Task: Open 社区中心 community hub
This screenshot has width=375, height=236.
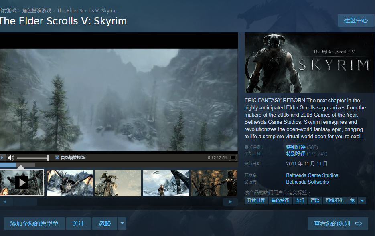Action: click(x=356, y=20)
